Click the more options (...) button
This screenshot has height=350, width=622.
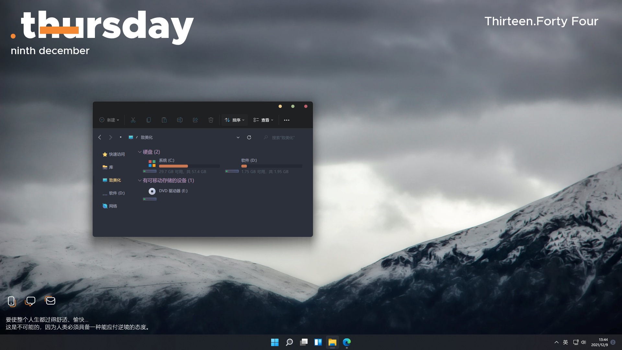[286, 120]
